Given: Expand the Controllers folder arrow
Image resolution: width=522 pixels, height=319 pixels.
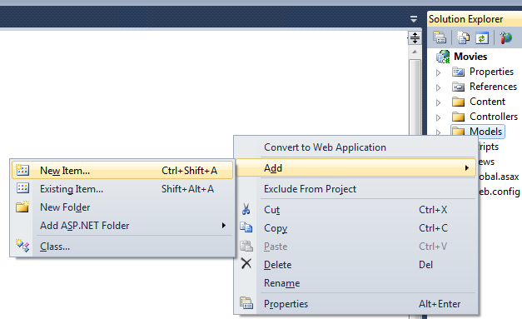Looking at the screenshot, I should 439,117.
